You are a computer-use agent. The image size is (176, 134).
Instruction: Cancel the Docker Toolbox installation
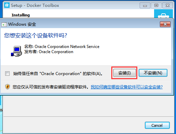157,125
